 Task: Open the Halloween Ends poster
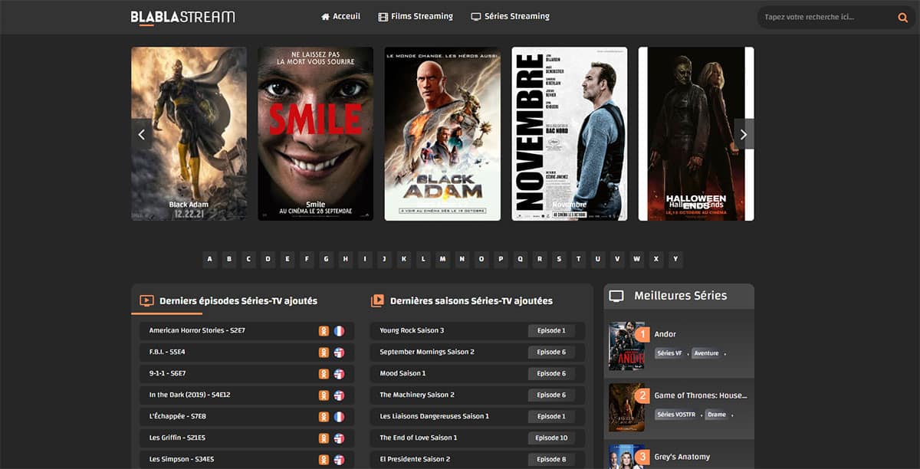[696, 134]
